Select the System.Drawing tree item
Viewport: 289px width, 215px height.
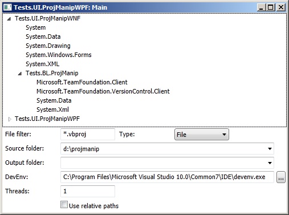48,46
